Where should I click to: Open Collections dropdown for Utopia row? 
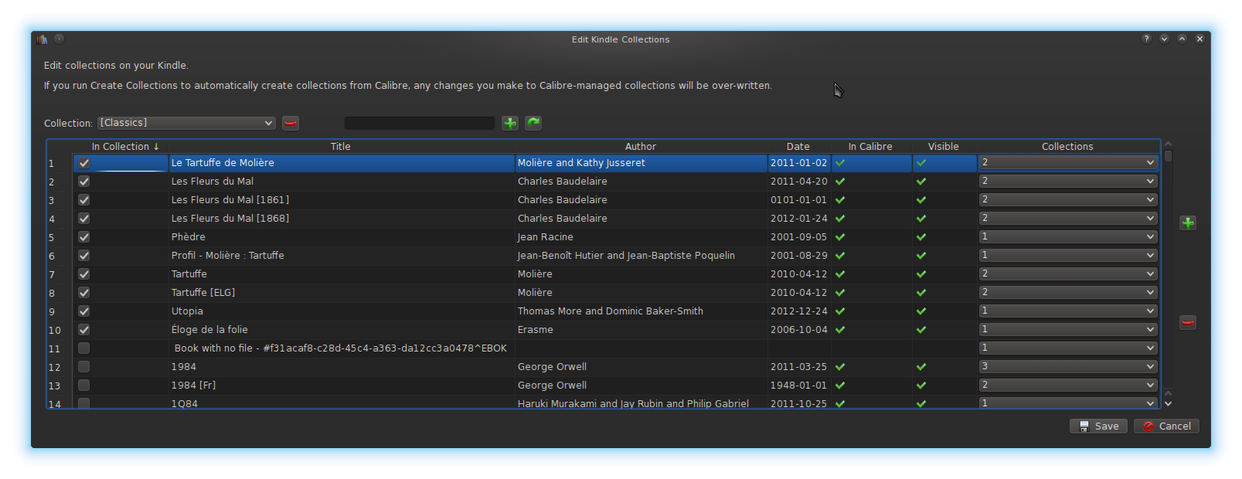coord(1068,311)
